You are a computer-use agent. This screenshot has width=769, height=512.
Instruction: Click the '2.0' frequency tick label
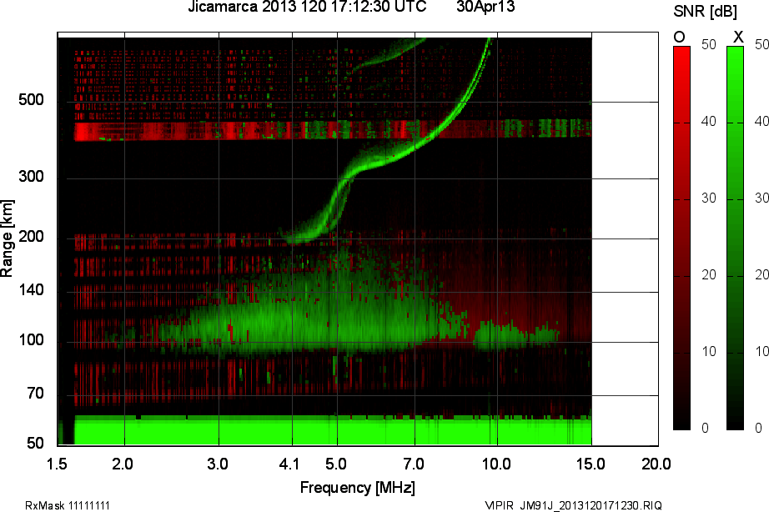point(123,464)
